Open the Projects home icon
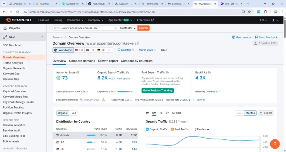 (5, 28)
